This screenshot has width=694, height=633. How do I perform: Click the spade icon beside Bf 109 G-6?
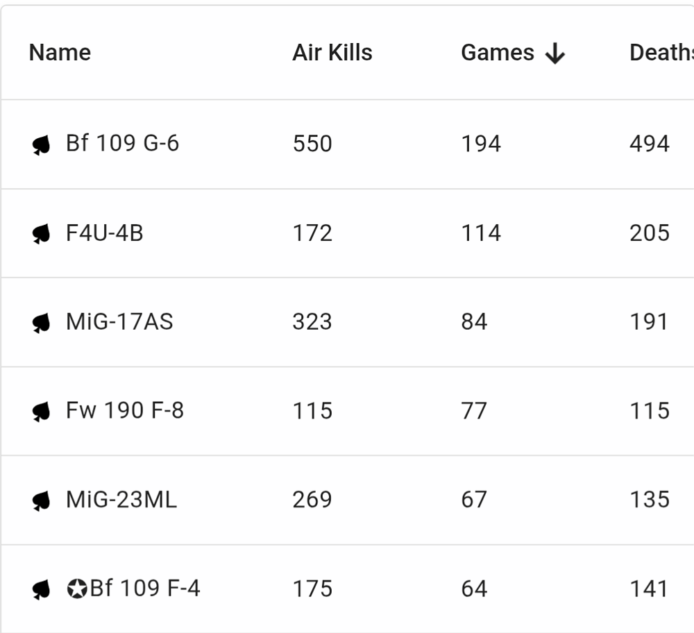41,145
